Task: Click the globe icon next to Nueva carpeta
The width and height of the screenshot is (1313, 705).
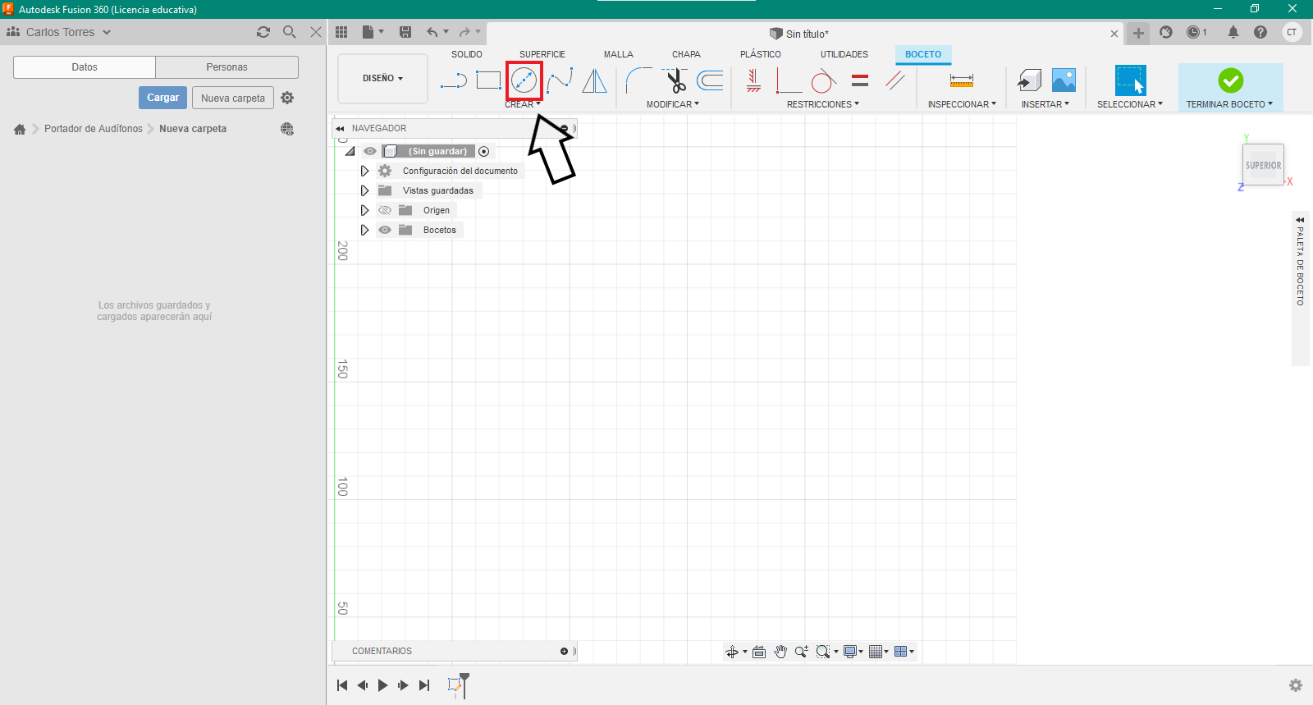Action: click(287, 129)
